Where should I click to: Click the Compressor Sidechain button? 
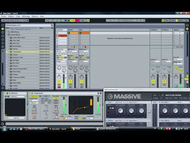point(34,96)
